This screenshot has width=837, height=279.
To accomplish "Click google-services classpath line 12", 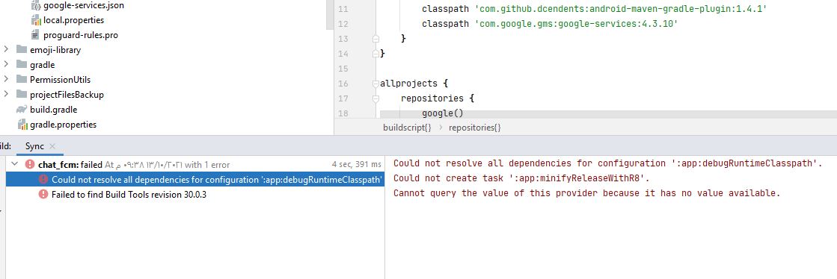I will coord(550,24).
